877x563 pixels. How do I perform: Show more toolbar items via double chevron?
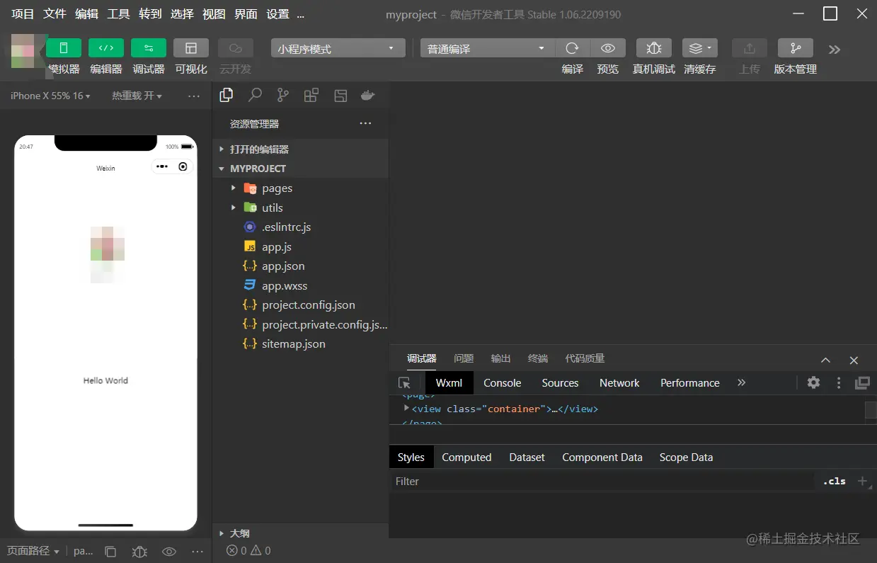click(835, 49)
